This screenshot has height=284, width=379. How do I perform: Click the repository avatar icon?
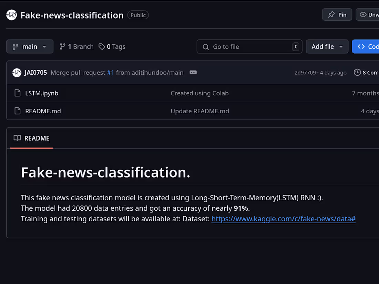pos(11,15)
